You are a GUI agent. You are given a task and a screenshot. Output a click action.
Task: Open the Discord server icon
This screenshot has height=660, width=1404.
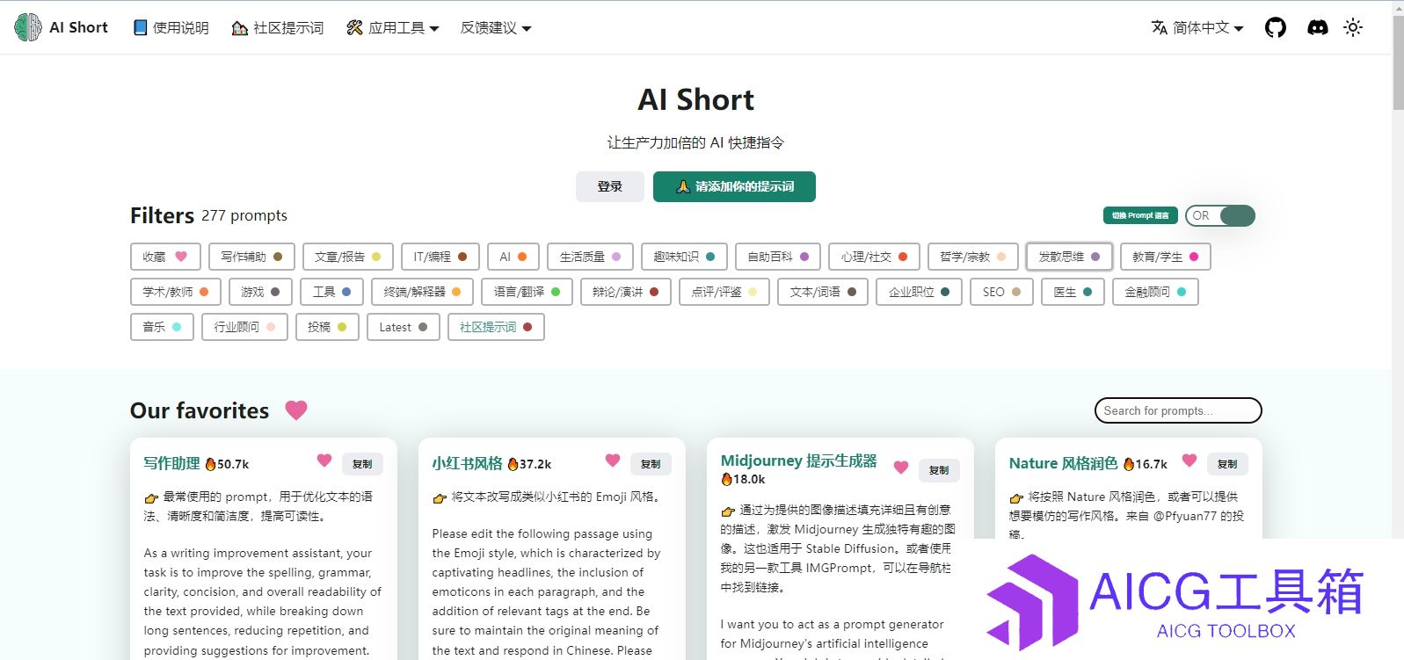click(1317, 27)
